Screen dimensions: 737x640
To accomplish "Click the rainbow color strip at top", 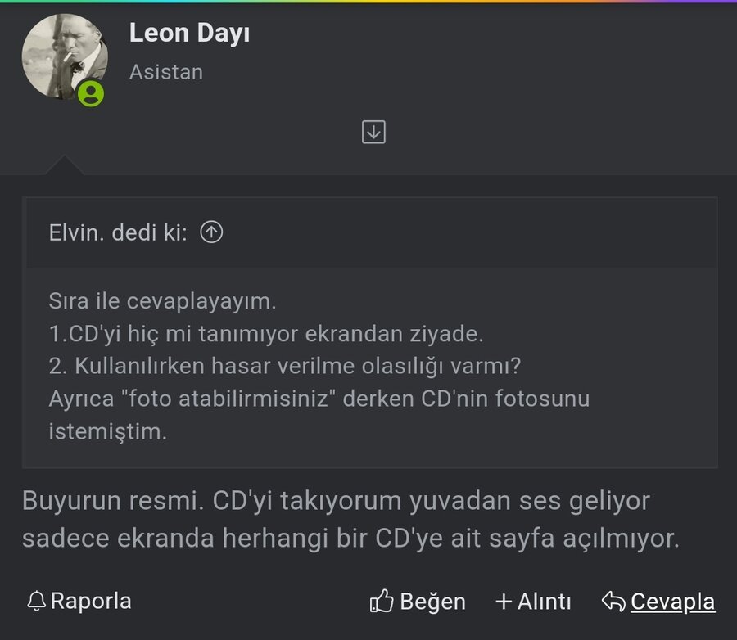I will tap(368, 2).
